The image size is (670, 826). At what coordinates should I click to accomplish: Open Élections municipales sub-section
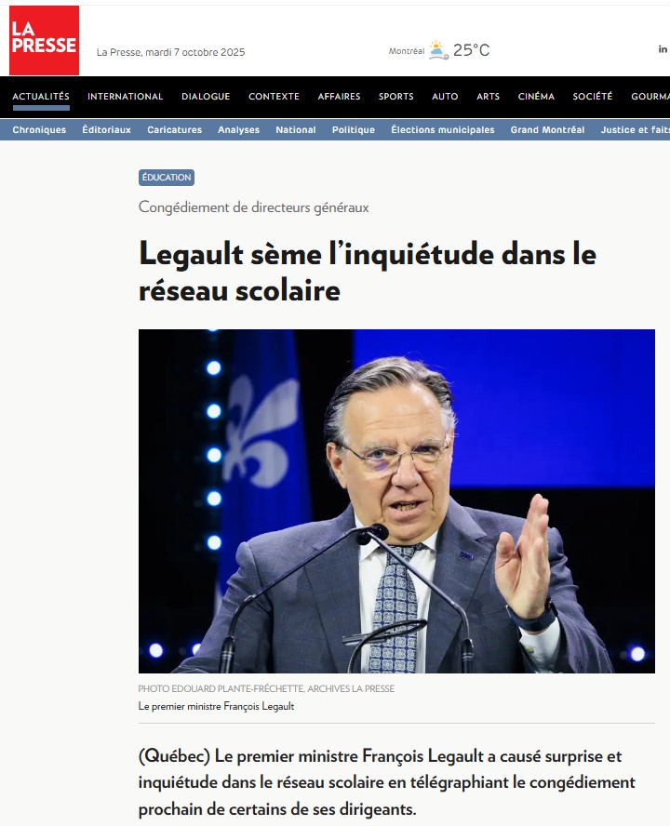tap(443, 129)
